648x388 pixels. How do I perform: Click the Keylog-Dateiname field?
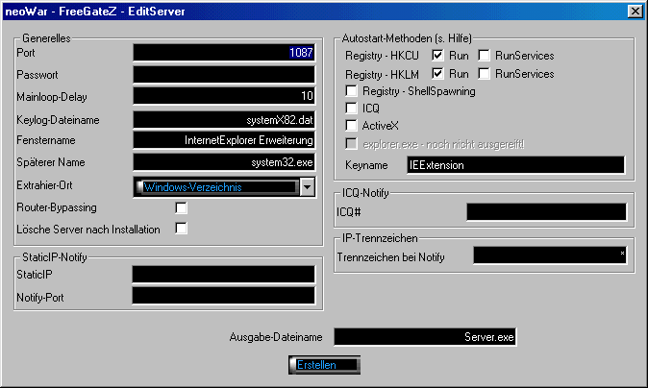(x=223, y=119)
